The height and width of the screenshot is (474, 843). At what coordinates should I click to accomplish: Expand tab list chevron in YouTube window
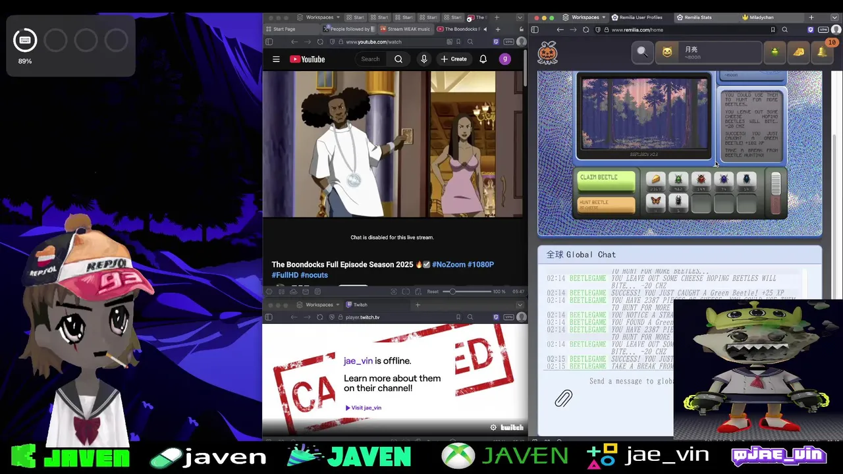click(520, 17)
